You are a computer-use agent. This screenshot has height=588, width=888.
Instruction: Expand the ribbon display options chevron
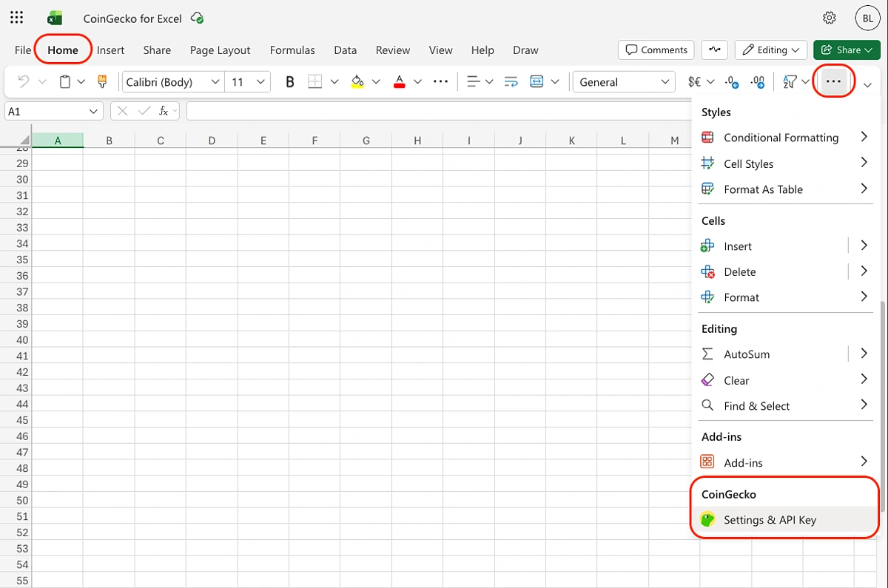[868, 85]
